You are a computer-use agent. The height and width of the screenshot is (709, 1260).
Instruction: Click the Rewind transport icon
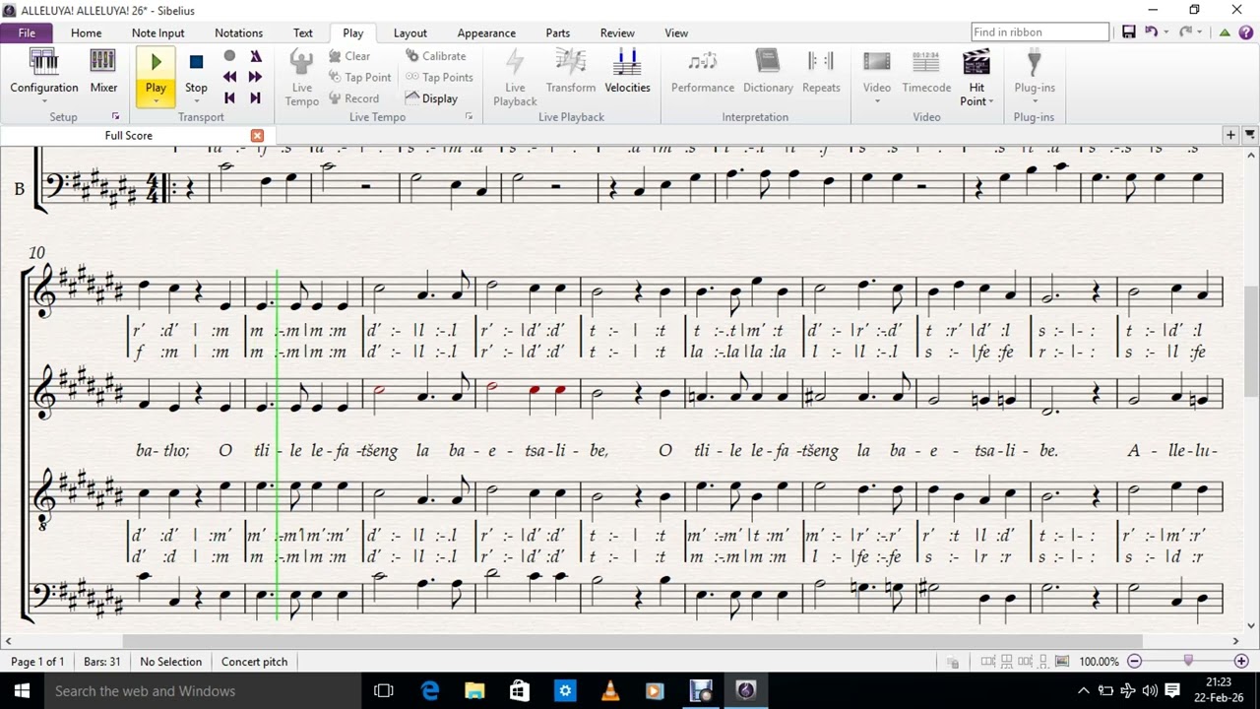[x=229, y=77]
